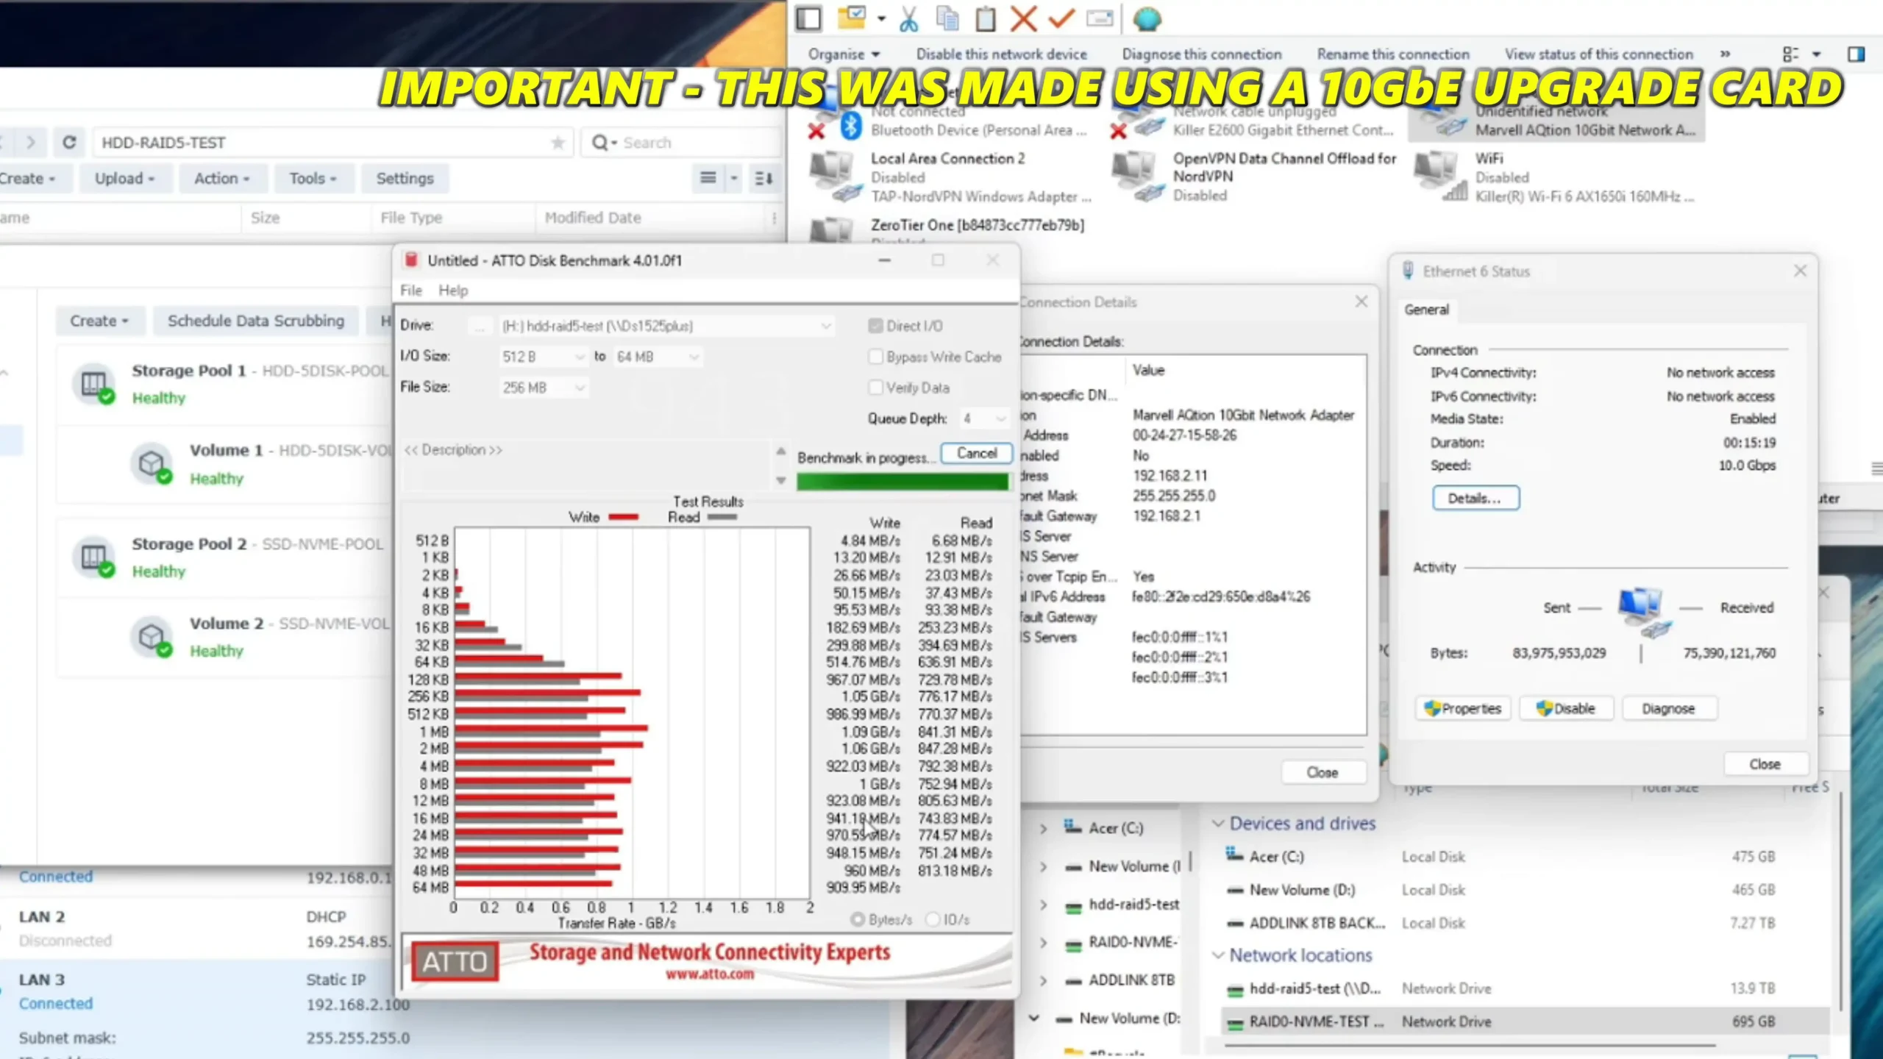Select the Local Area Connection 2 adapter icon
Viewport: 1883px width, 1059px height.
click(x=834, y=176)
